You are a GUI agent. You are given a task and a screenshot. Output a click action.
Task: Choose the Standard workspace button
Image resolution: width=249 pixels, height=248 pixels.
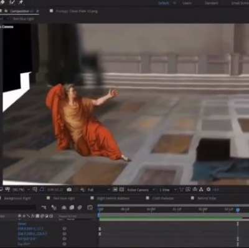click(212, 3)
